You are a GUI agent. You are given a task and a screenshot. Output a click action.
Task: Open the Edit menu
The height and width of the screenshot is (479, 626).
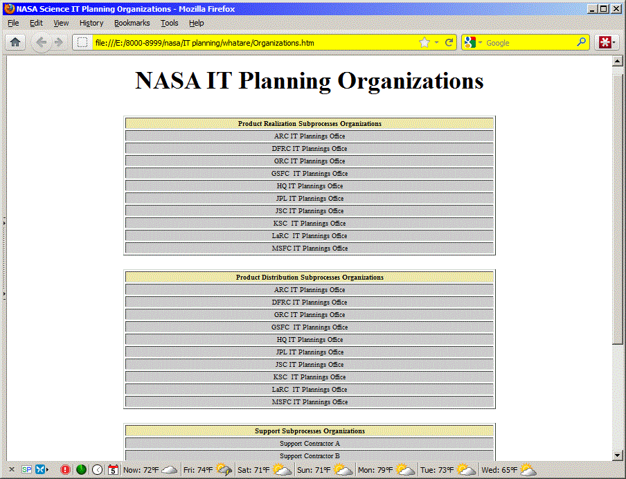click(x=36, y=23)
